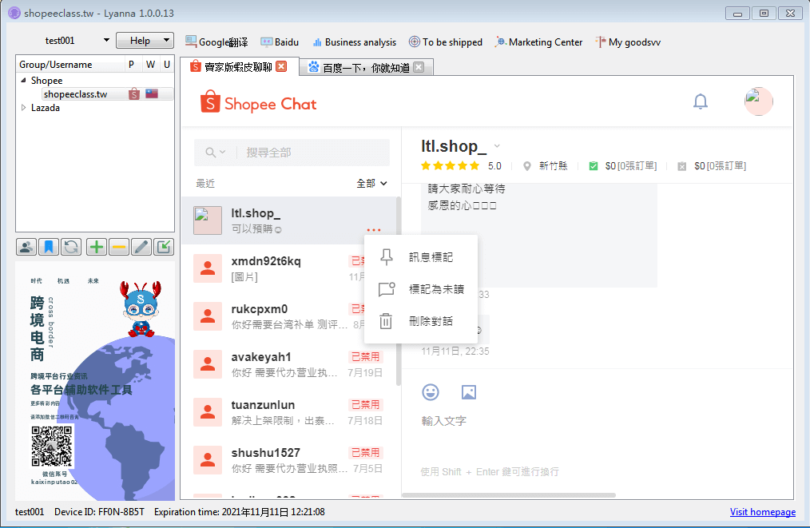Click the yellow minus remove icon
810x528 pixels.
[119, 247]
